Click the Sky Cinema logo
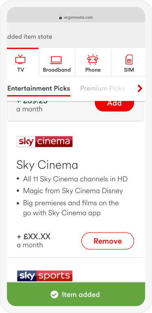This screenshot has height=313, width=152. click(x=44, y=141)
